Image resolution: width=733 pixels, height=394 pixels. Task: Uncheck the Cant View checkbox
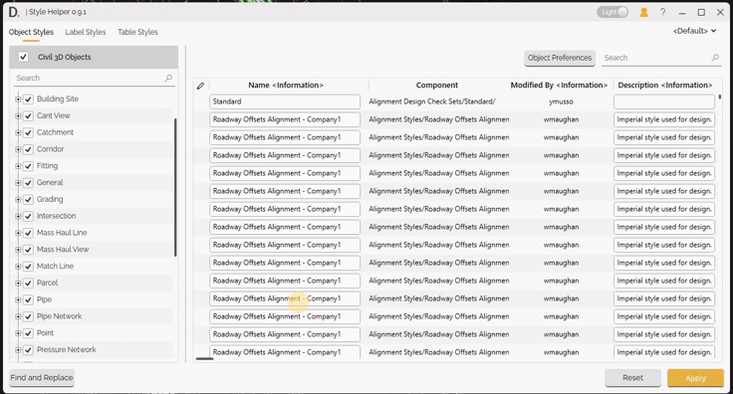pyautogui.click(x=28, y=115)
